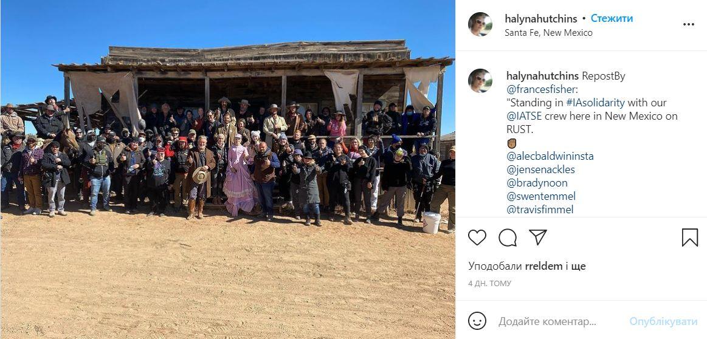
Task: Save the post with the bookmark icon
Action: click(689, 237)
